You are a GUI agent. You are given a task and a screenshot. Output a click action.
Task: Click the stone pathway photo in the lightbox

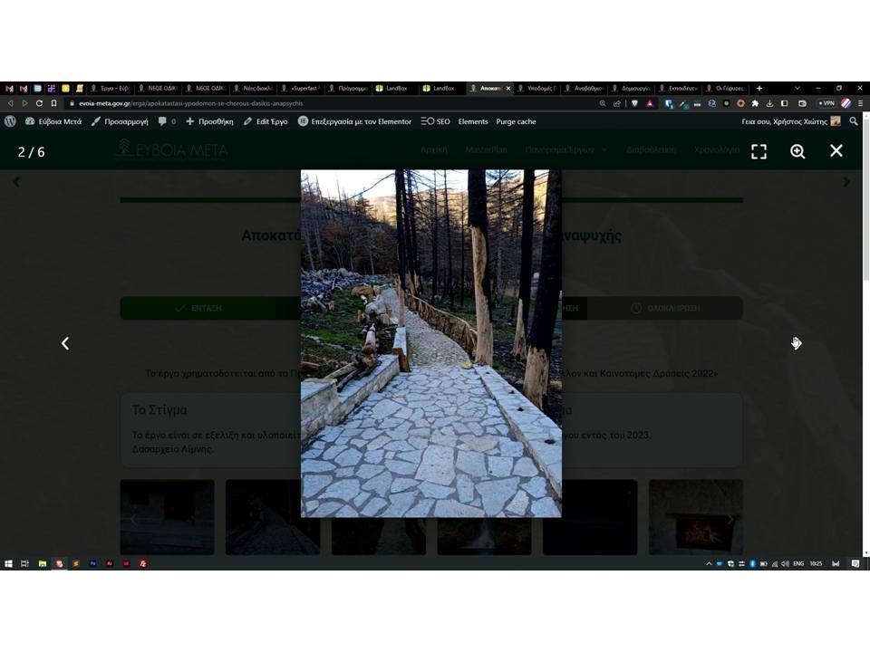[431, 343]
